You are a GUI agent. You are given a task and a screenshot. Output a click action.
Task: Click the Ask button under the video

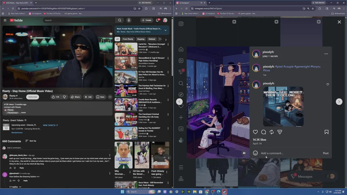(x=88, y=97)
